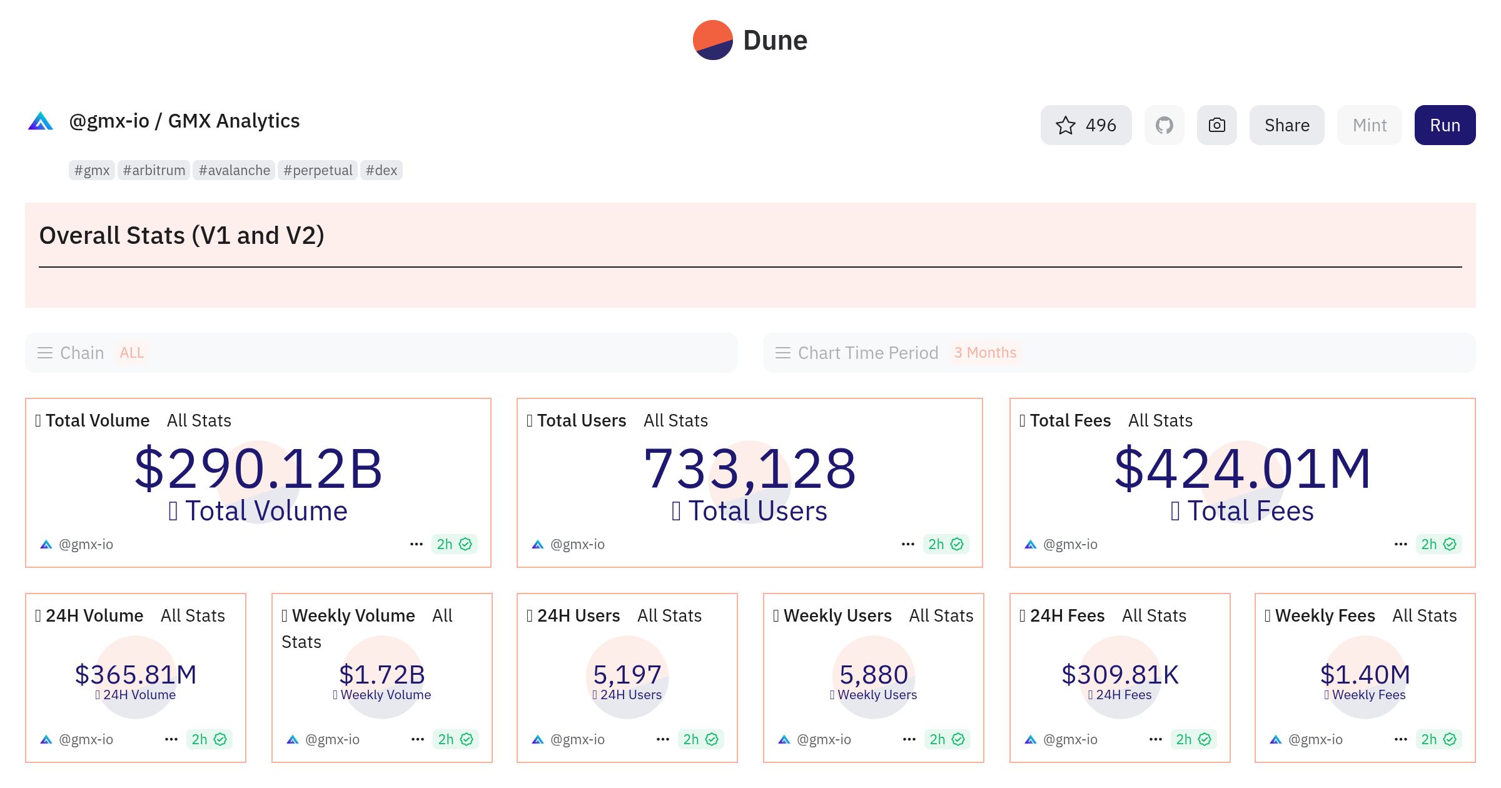Click the Run button
The width and height of the screenshot is (1501, 788).
1445,125
